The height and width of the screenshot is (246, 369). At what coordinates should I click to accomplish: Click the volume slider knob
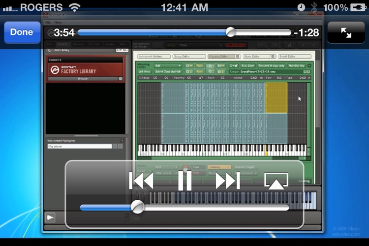pyautogui.click(x=137, y=207)
